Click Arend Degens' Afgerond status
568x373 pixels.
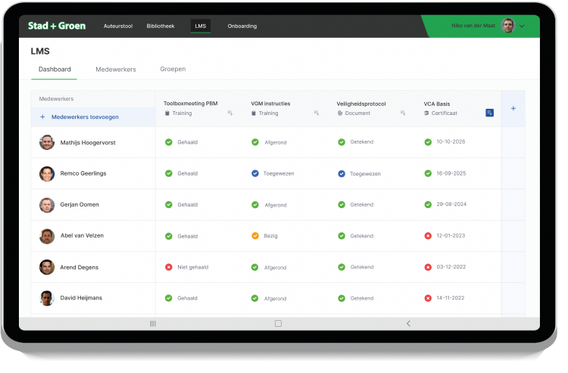[x=275, y=268]
